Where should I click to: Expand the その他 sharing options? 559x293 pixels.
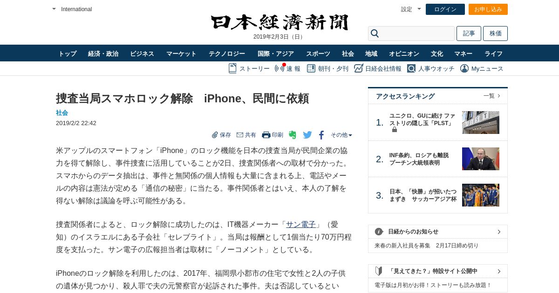(x=341, y=135)
